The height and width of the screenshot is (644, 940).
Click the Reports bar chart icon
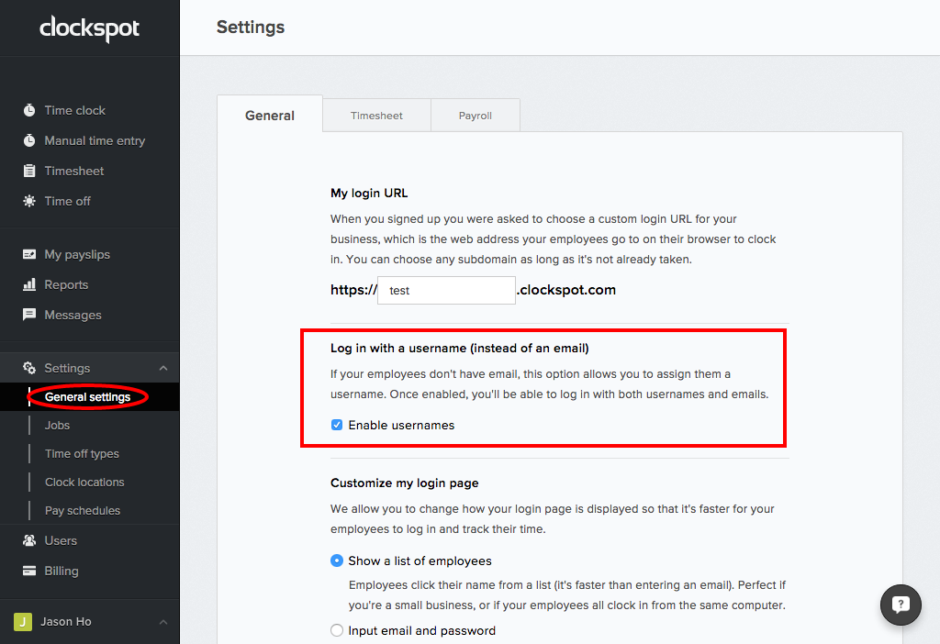[29, 284]
